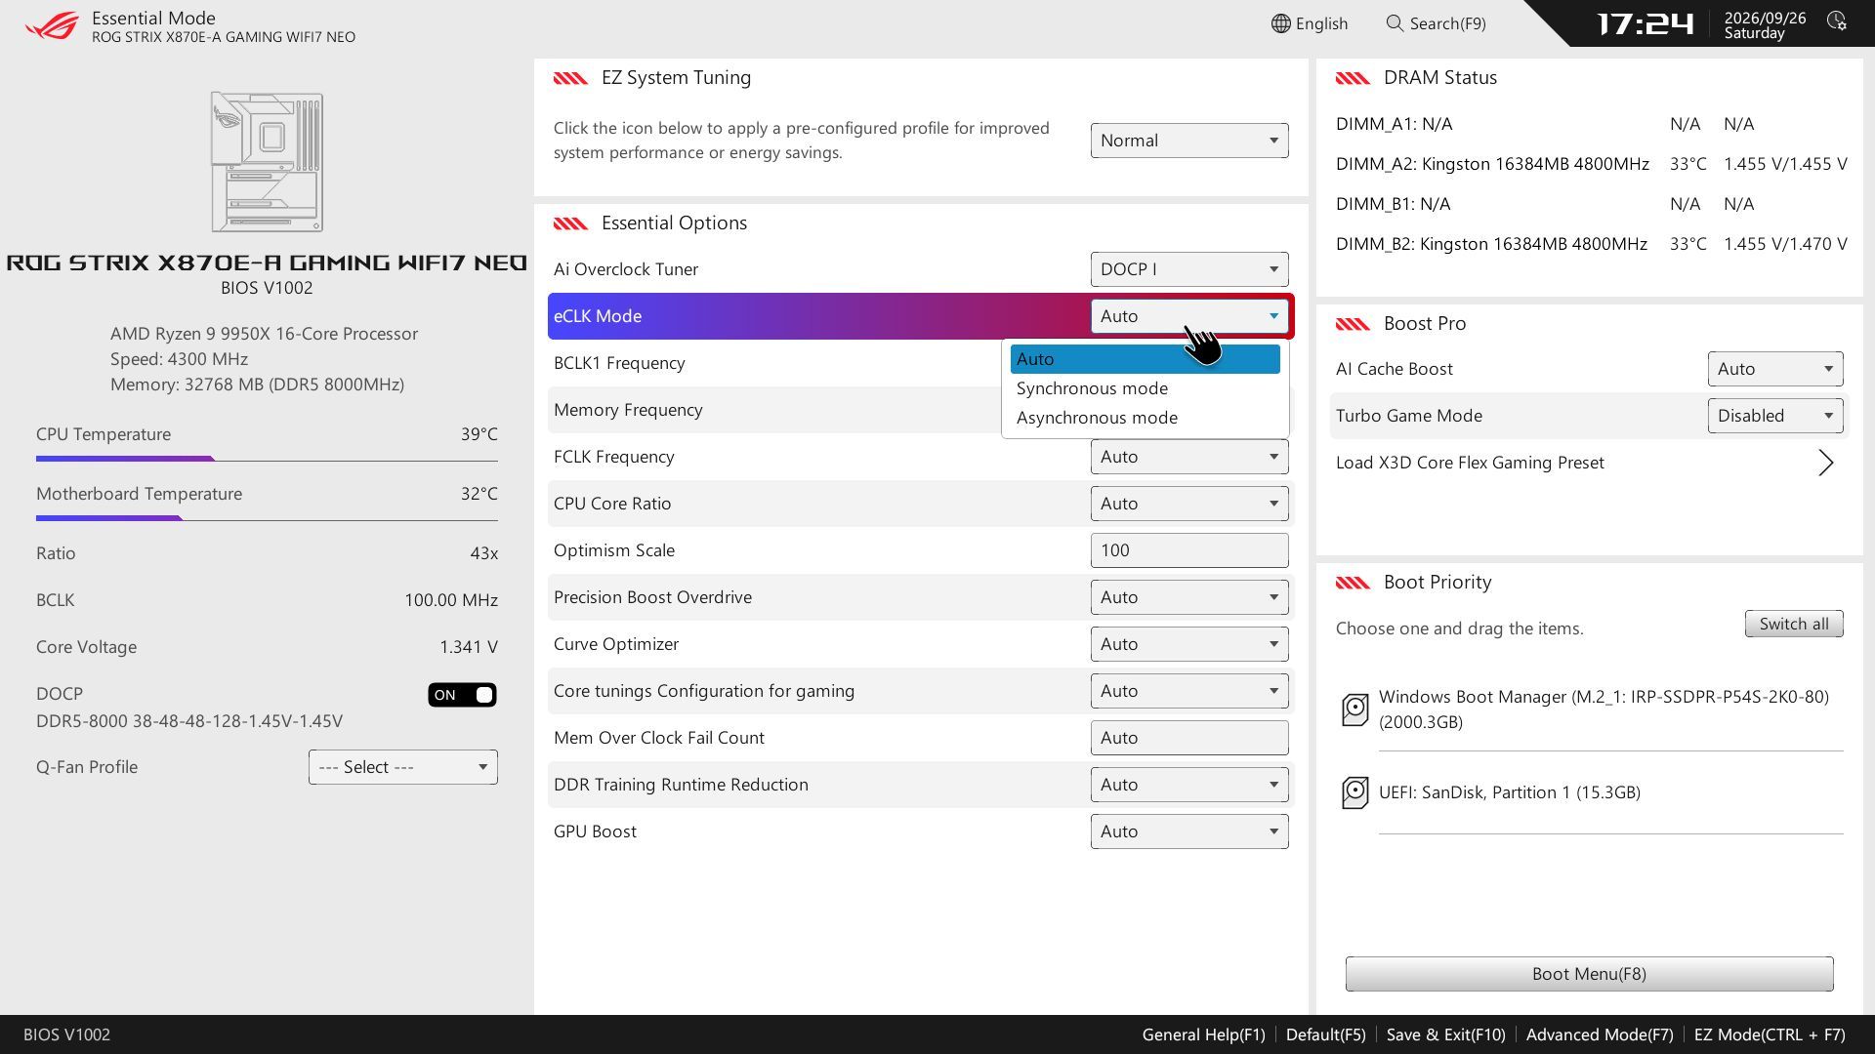Viewport: 1875px width, 1054px height.
Task: Click the 2026/09/26 Saturday date
Action: coord(1765,25)
